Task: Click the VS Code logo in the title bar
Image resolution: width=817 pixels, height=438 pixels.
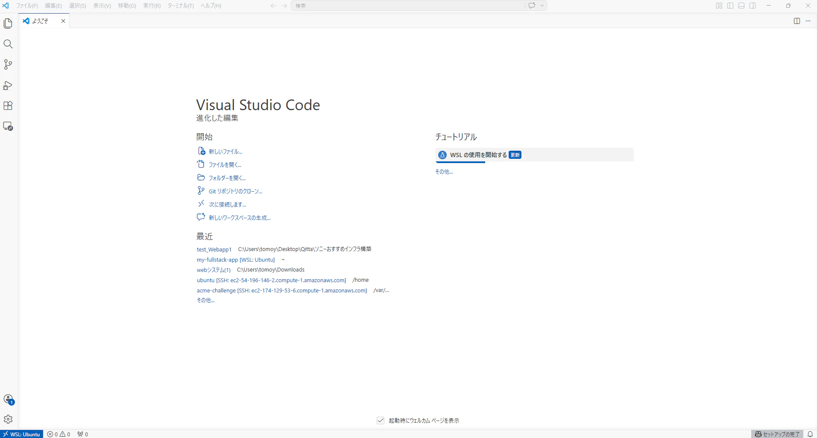Action: pos(6,6)
